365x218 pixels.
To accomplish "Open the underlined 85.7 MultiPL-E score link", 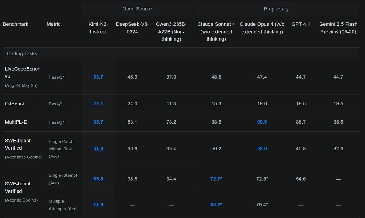I will pyautogui.click(x=98, y=122).
